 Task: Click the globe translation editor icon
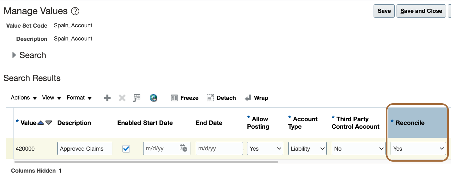[154, 98]
